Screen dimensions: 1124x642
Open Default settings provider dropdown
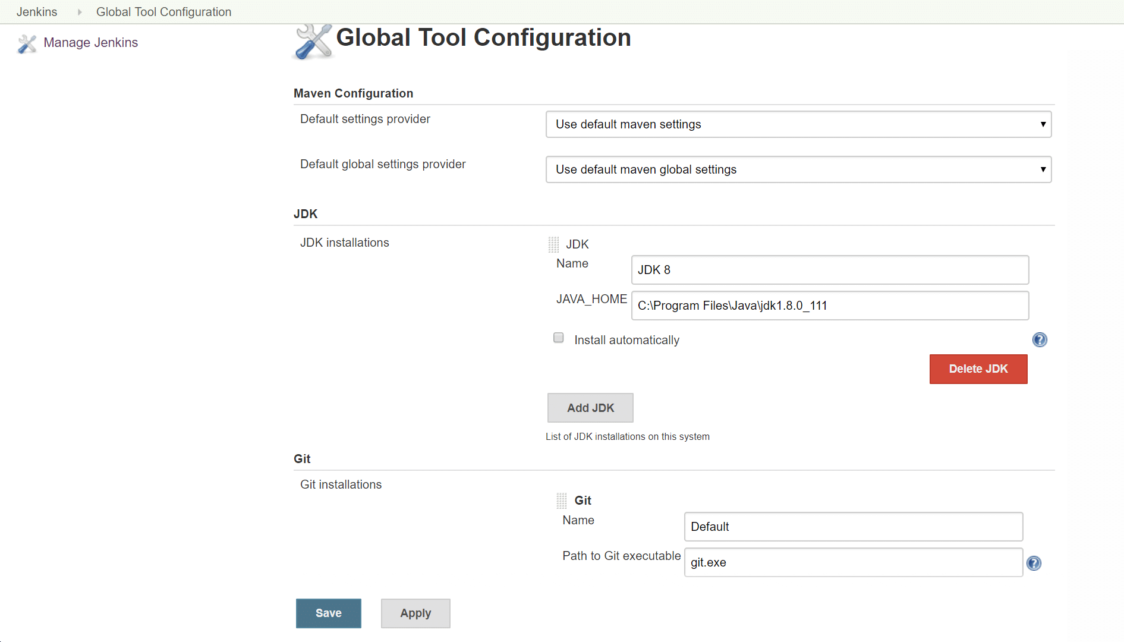pyautogui.click(x=798, y=124)
